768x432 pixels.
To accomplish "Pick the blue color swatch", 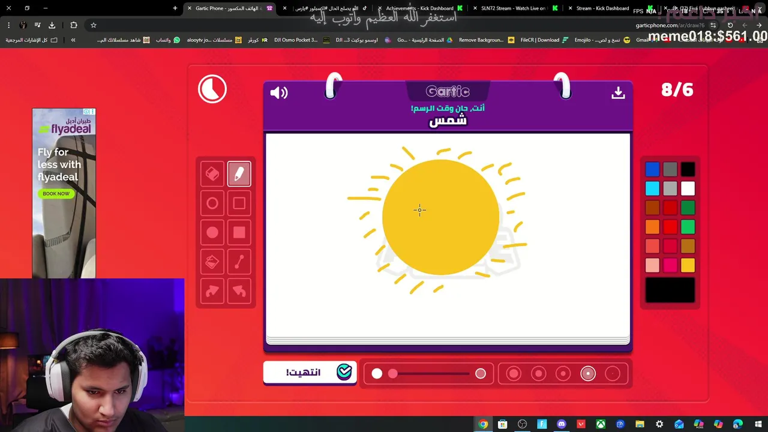I will 652,170.
